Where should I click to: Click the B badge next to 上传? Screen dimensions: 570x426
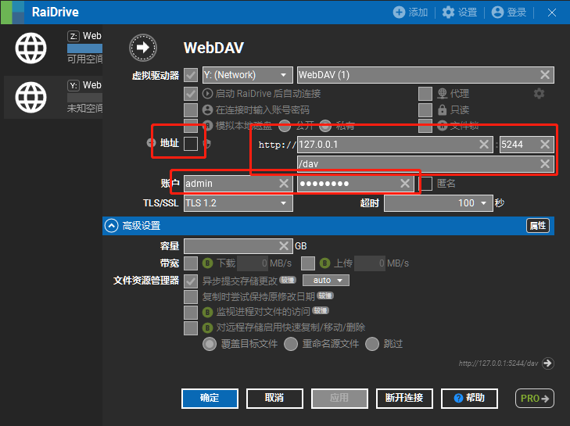325,263
